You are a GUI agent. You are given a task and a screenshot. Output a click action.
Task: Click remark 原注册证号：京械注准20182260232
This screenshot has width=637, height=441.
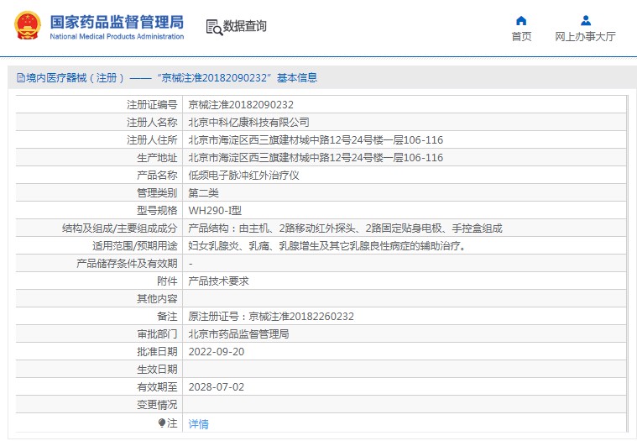pos(271,317)
